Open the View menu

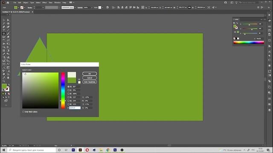click(x=50, y=3)
